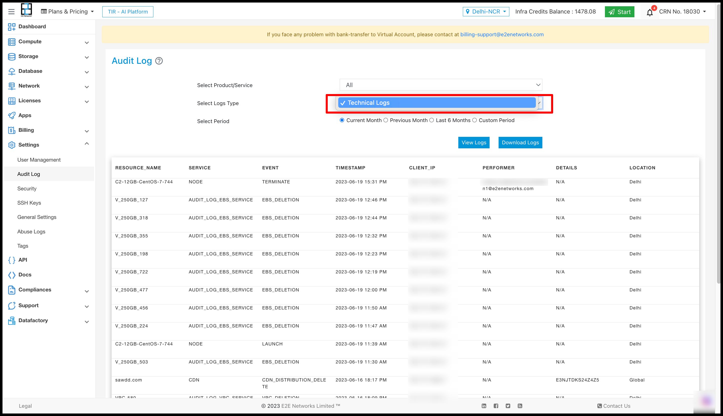Expand the Billing menu chevron
This screenshot has height=416, width=723.
87,131
